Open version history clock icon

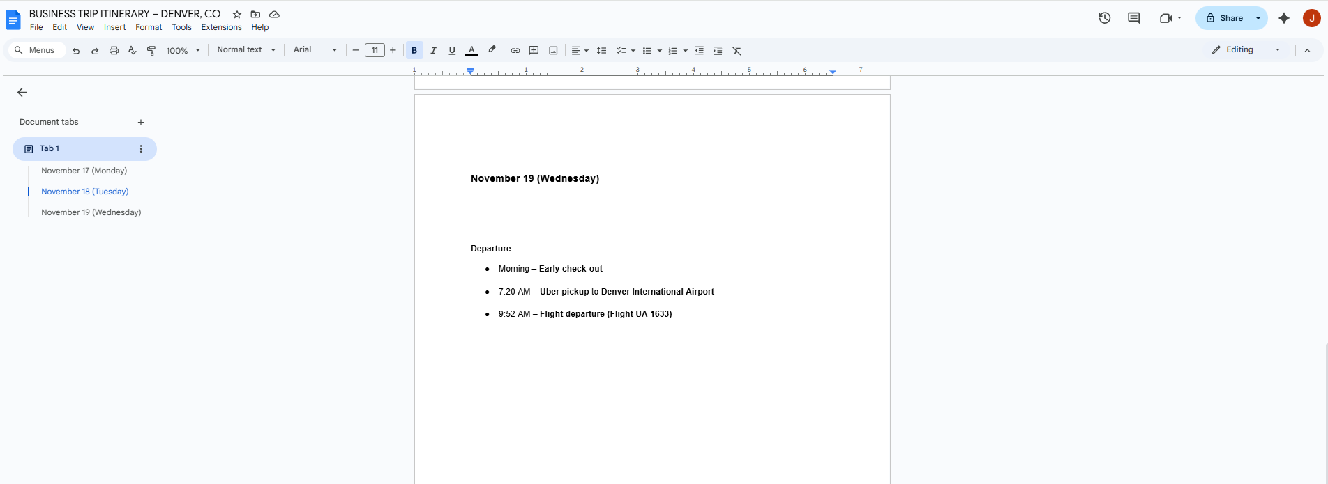tap(1104, 18)
